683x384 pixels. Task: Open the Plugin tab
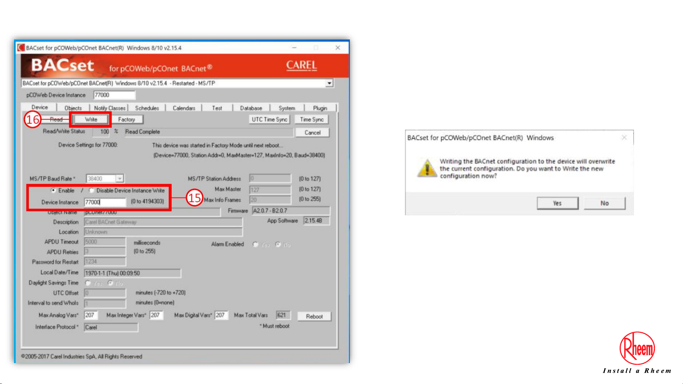(320, 108)
